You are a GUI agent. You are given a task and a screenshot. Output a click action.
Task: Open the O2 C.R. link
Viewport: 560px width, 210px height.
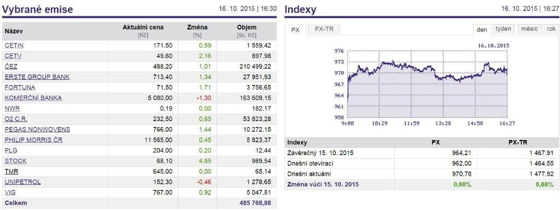(16, 119)
